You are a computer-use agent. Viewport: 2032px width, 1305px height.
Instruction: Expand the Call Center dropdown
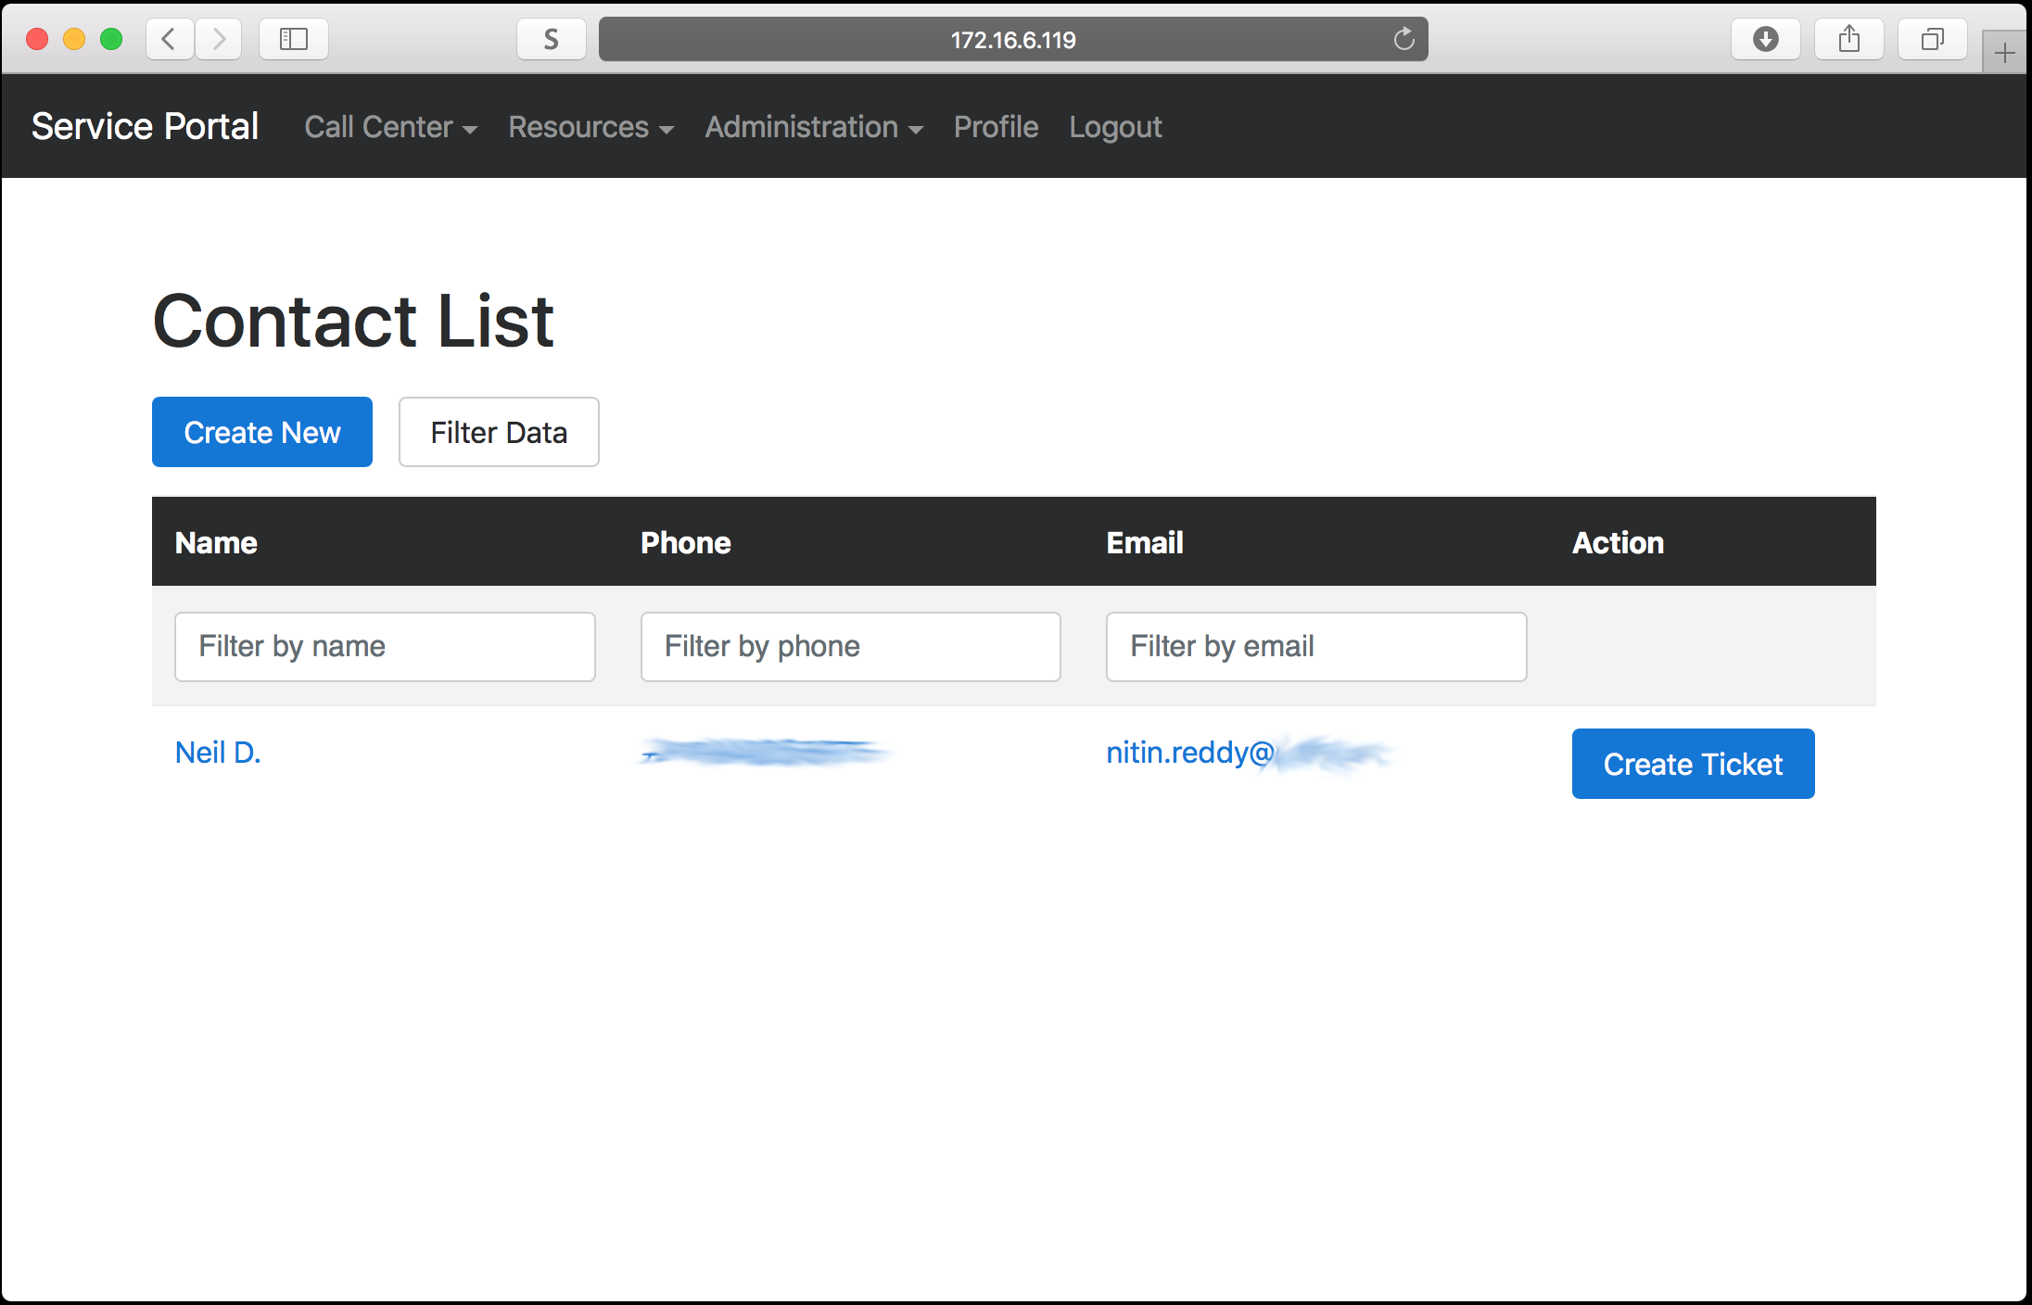coord(390,127)
